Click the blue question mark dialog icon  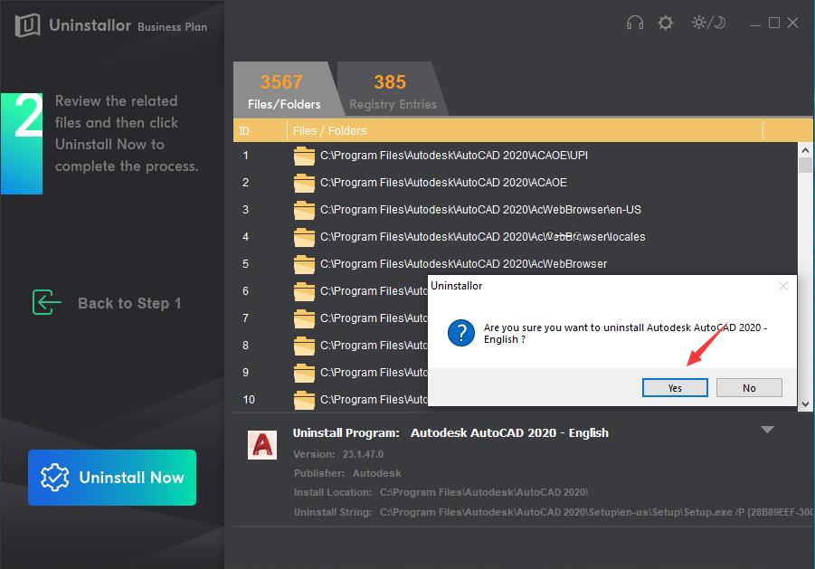coord(461,333)
